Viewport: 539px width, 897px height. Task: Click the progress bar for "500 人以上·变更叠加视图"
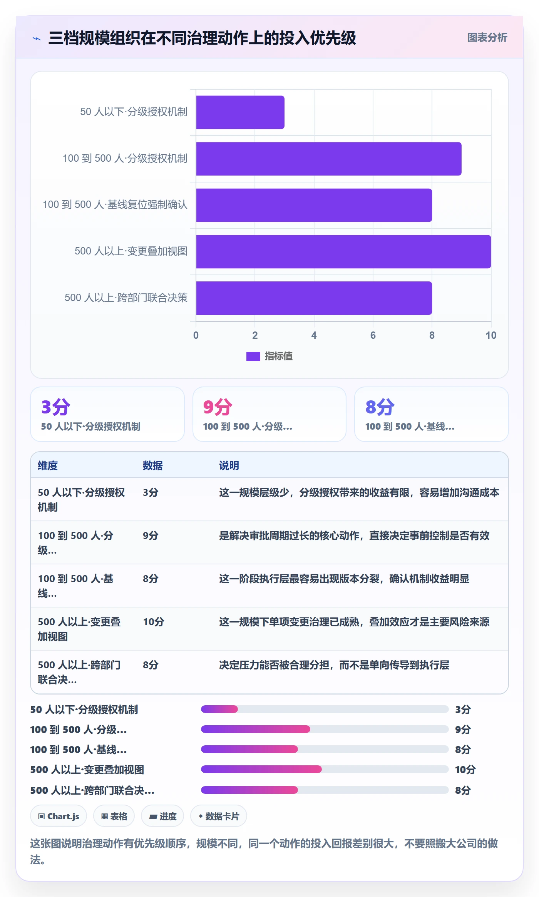coord(325,769)
